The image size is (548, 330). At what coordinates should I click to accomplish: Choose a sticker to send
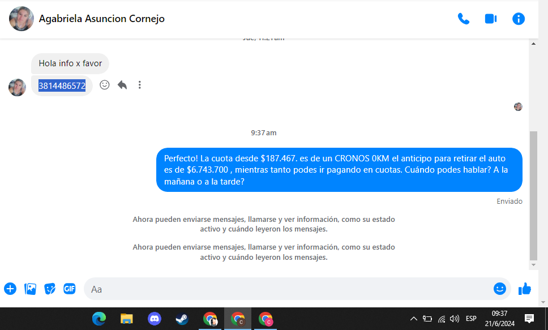(x=50, y=289)
